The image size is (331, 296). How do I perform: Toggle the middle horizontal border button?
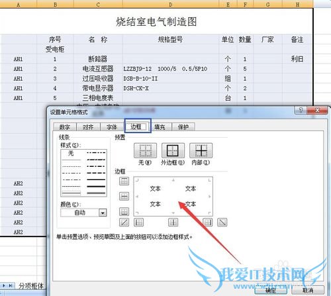[x=124, y=196]
